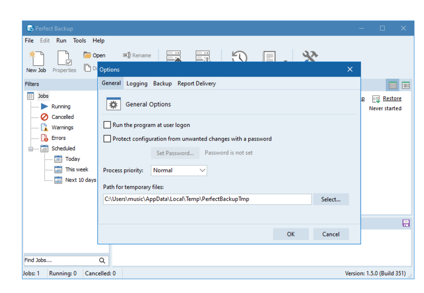Screen dimensions: 424x293
Task: Select the Next 10 days filter
Action: pos(81,180)
